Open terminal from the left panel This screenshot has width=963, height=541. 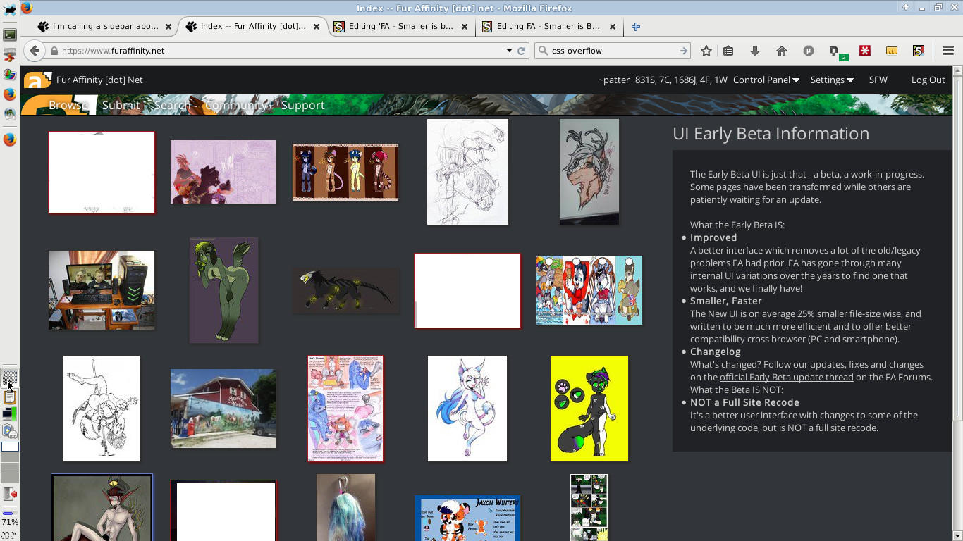10,34
